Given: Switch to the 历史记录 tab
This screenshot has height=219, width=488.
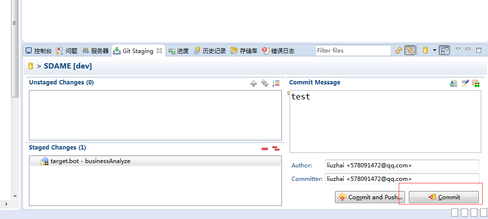Looking at the screenshot, I should pos(210,51).
